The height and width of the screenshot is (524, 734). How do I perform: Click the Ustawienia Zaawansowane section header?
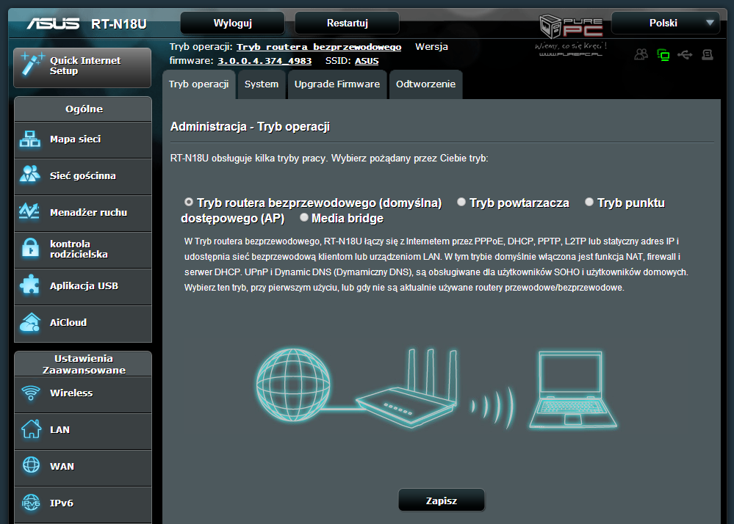[x=83, y=364]
